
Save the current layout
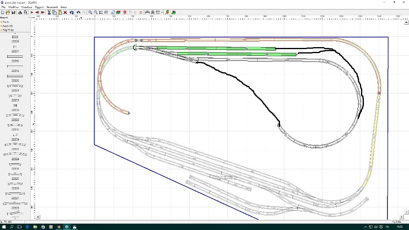pyautogui.click(x=13, y=12)
